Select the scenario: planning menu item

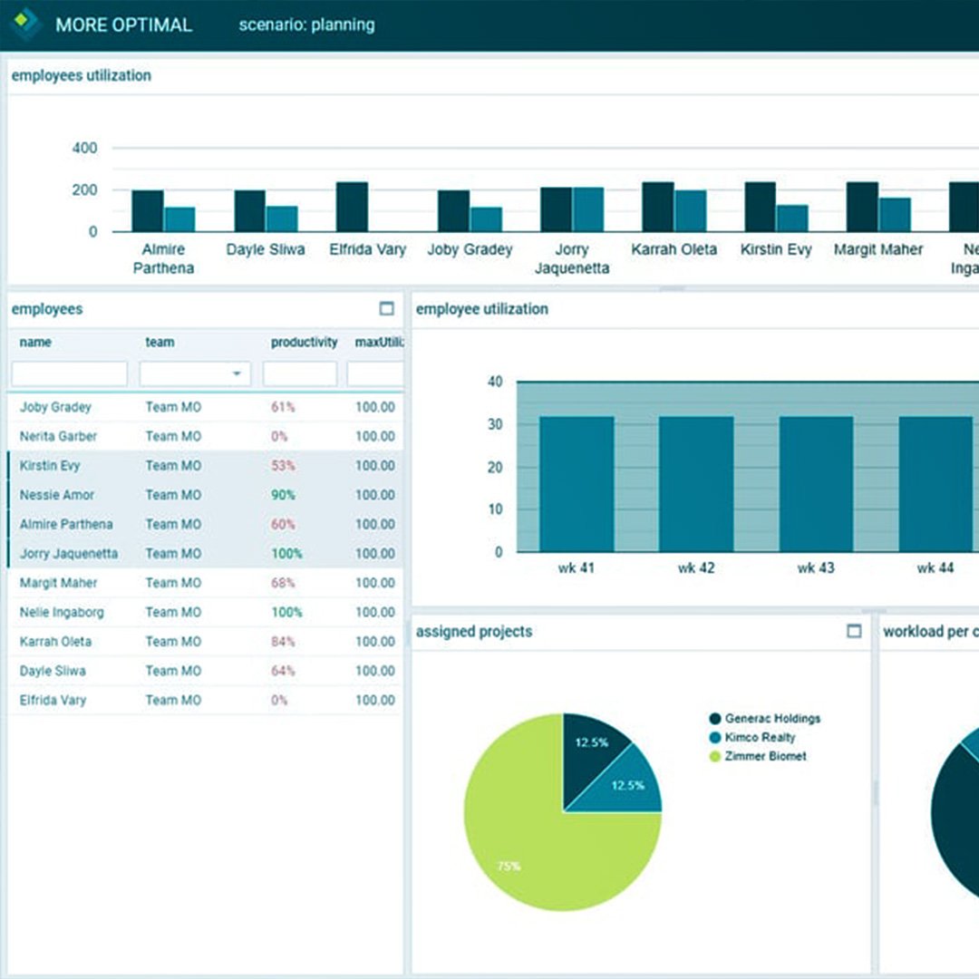point(306,24)
